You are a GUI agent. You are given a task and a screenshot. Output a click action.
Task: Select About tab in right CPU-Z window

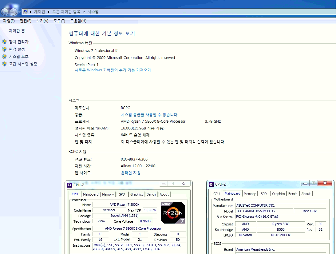pos(306,194)
